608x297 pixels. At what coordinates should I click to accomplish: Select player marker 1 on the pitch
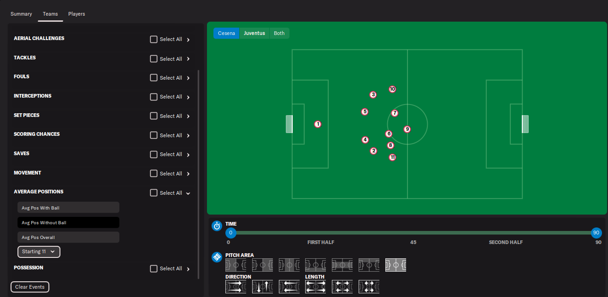click(x=318, y=124)
